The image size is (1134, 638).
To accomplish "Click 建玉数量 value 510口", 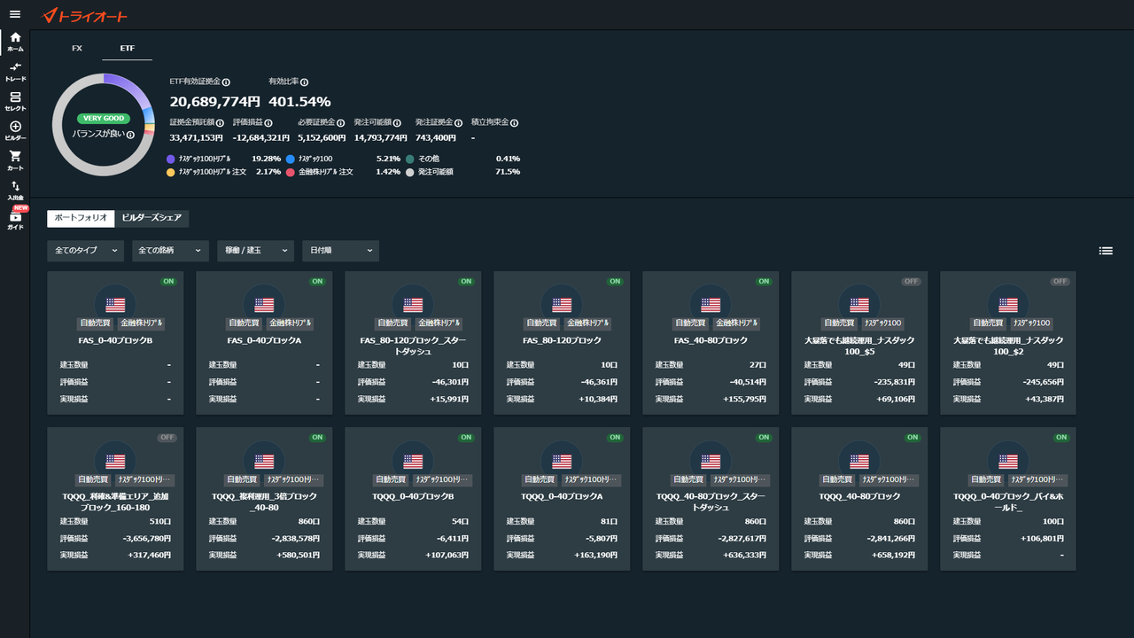I will (160, 522).
